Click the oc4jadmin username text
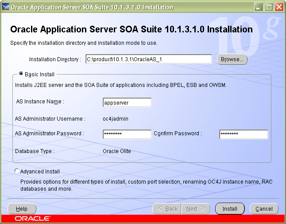286x224 pixels. [116, 119]
